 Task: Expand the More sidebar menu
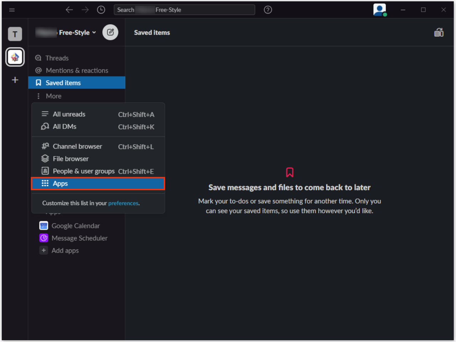coord(53,96)
